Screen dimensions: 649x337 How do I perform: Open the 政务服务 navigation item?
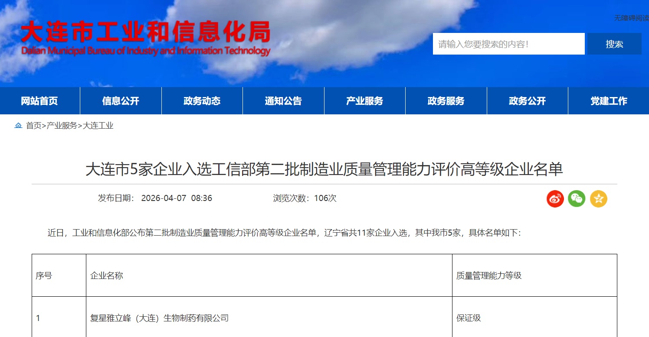click(446, 101)
